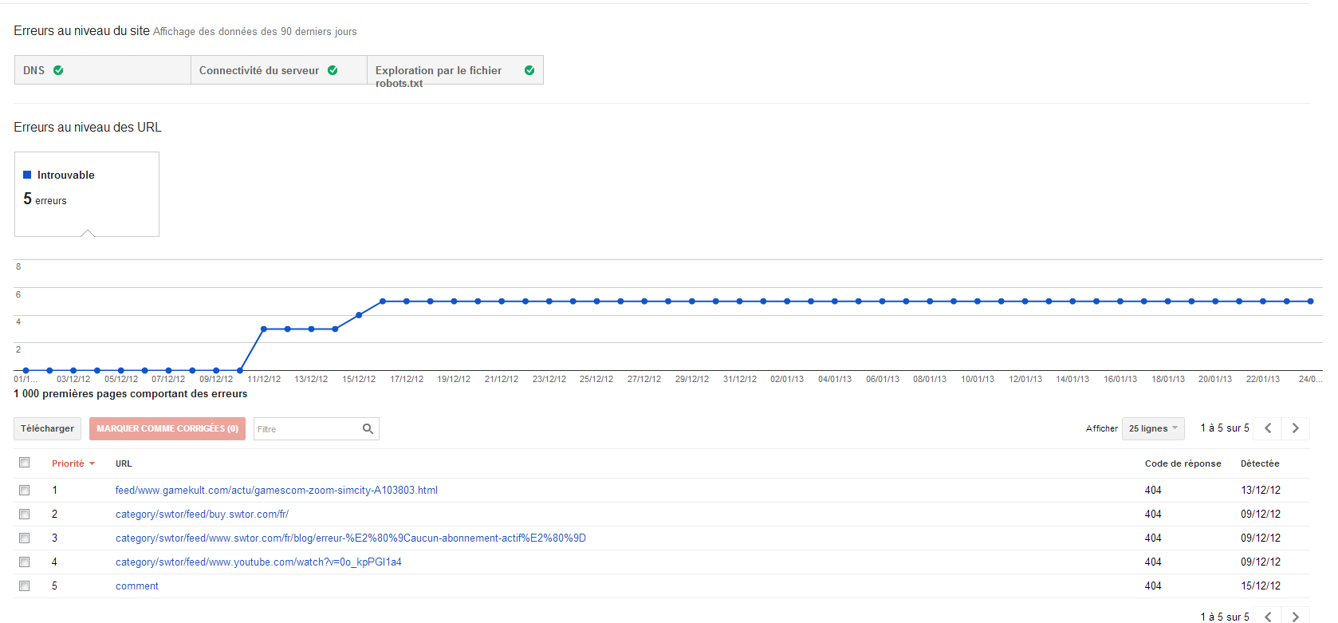Click server connectivity green status icon
Viewport: 1338px width, 623px height.
pyautogui.click(x=333, y=70)
